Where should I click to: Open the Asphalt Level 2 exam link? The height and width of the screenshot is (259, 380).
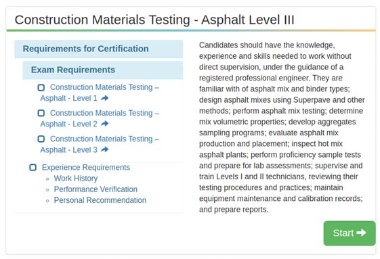click(100, 118)
